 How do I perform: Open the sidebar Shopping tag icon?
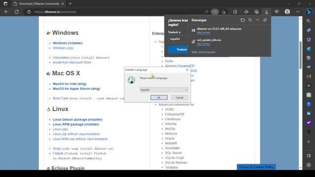[x=309, y=30]
